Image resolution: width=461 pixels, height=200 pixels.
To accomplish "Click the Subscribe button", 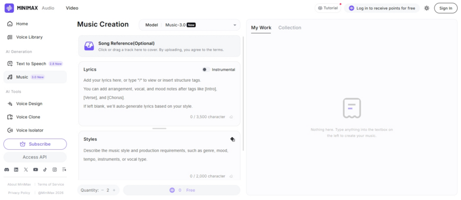I will coord(35,144).
